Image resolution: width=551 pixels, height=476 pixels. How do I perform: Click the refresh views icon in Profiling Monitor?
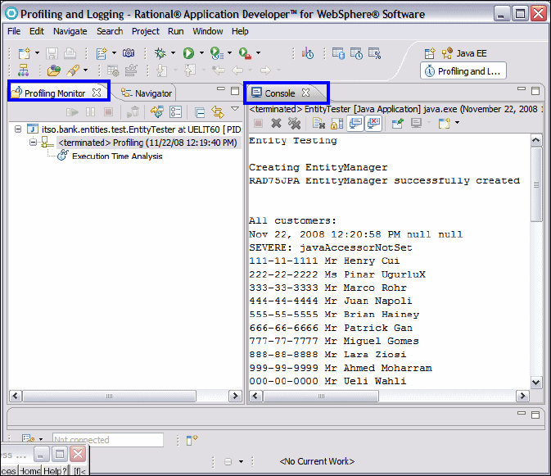157,112
